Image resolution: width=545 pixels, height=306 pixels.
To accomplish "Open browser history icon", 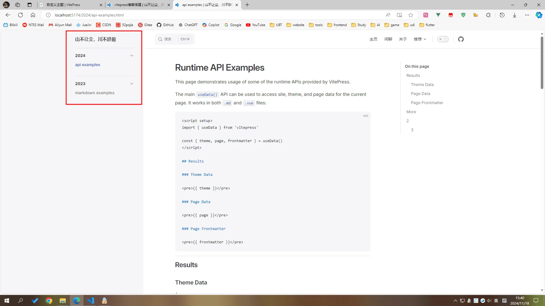I will pos(502,15).
